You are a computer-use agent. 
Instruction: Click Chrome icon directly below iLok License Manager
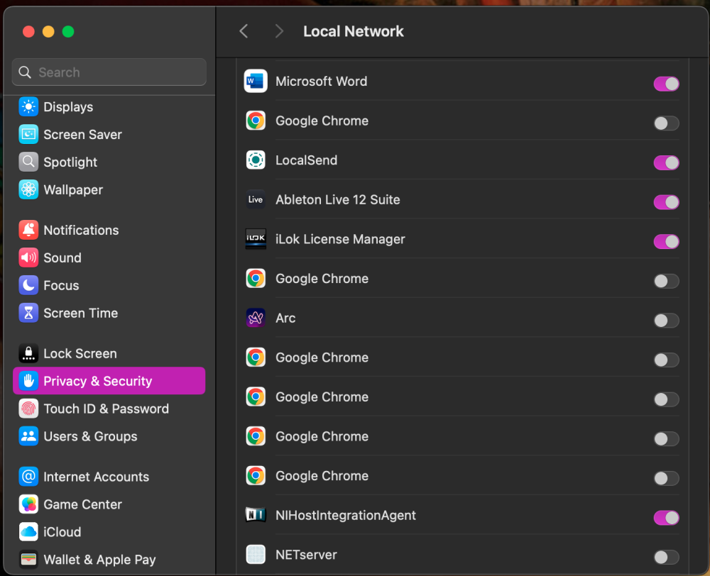tap(256, 279)
